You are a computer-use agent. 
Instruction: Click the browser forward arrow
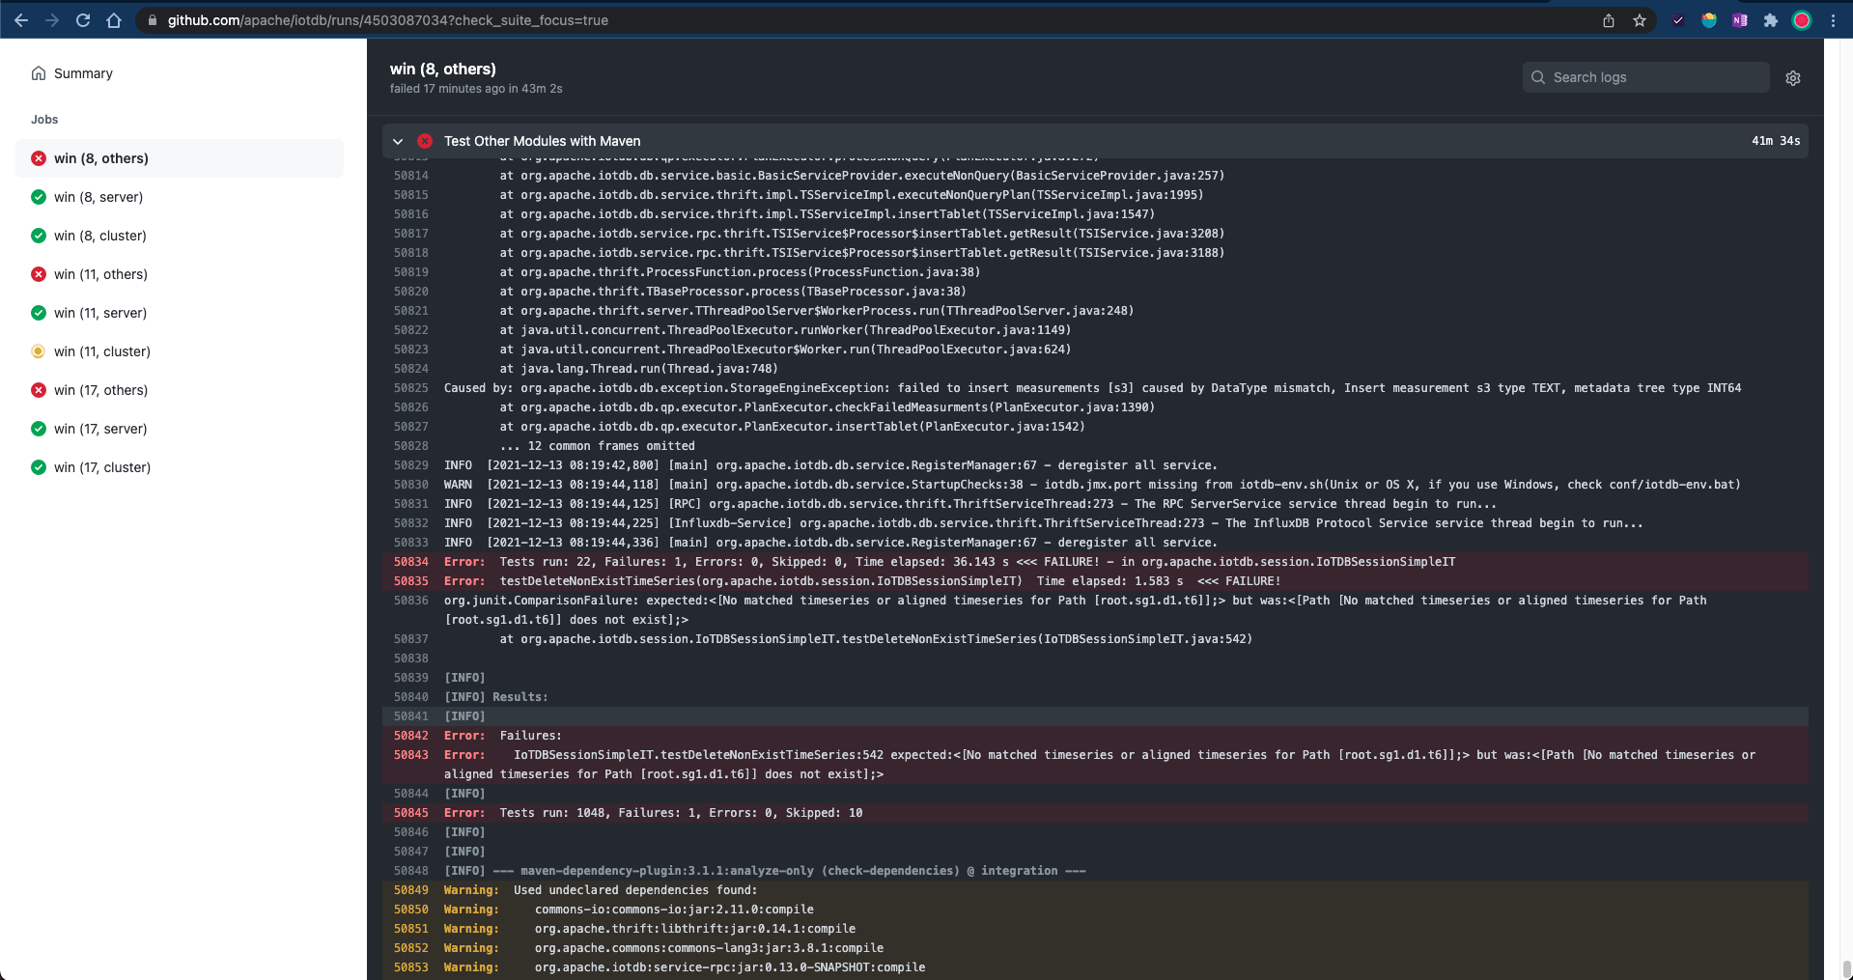pos(52,20)
